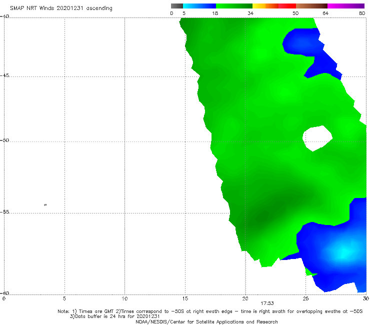
Task: Click the '-60' latitude axis label
Action: point(4,293)
